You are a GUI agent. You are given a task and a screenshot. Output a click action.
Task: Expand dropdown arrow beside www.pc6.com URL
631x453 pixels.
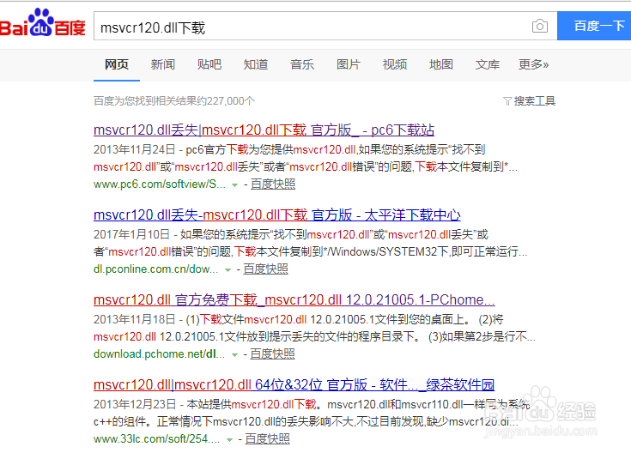point(234,185)
